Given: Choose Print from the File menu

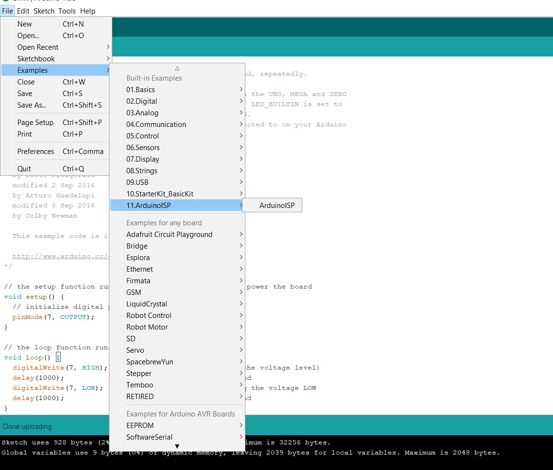Looking at the screenshot, I should (x=56, y=134).
